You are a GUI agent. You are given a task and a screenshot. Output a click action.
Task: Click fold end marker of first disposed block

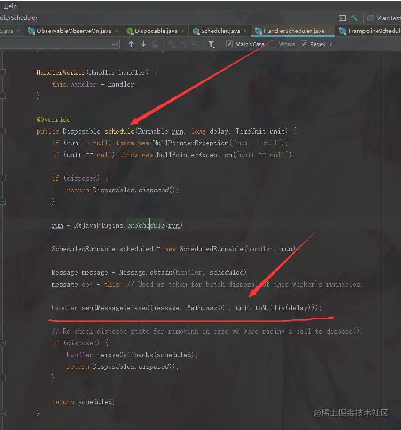3,201
